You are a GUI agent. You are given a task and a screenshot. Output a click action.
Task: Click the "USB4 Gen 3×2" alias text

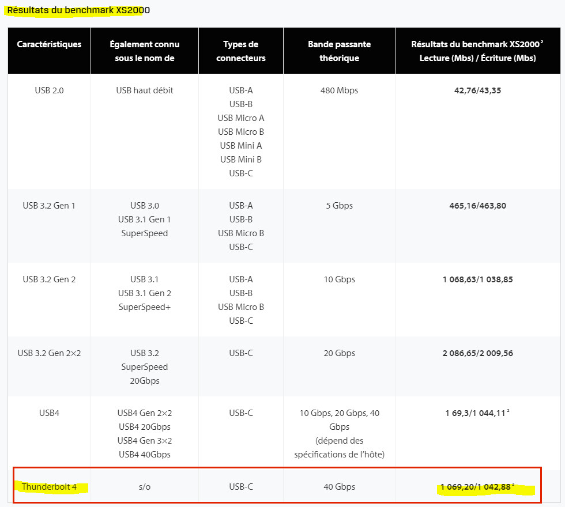(145, 441)
